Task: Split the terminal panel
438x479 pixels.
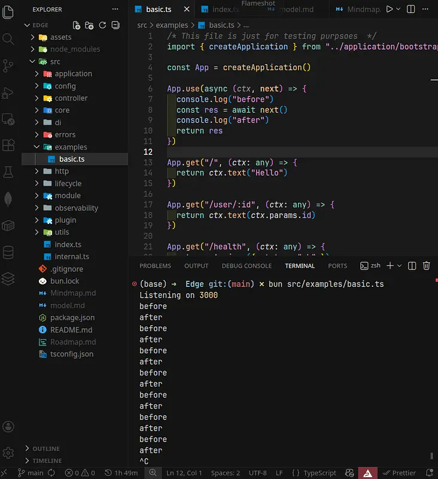Action: [412, 265]
